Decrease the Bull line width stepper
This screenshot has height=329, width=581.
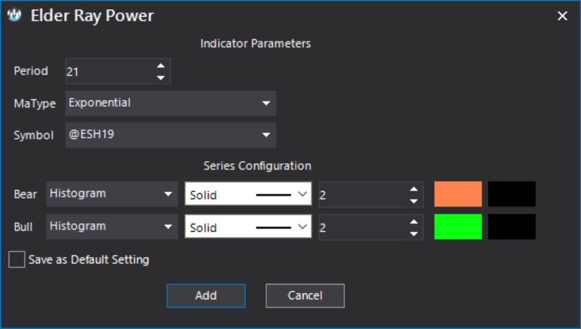414,233
